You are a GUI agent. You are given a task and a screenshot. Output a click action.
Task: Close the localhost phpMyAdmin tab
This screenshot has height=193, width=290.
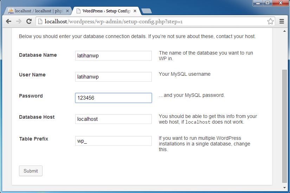67,11
